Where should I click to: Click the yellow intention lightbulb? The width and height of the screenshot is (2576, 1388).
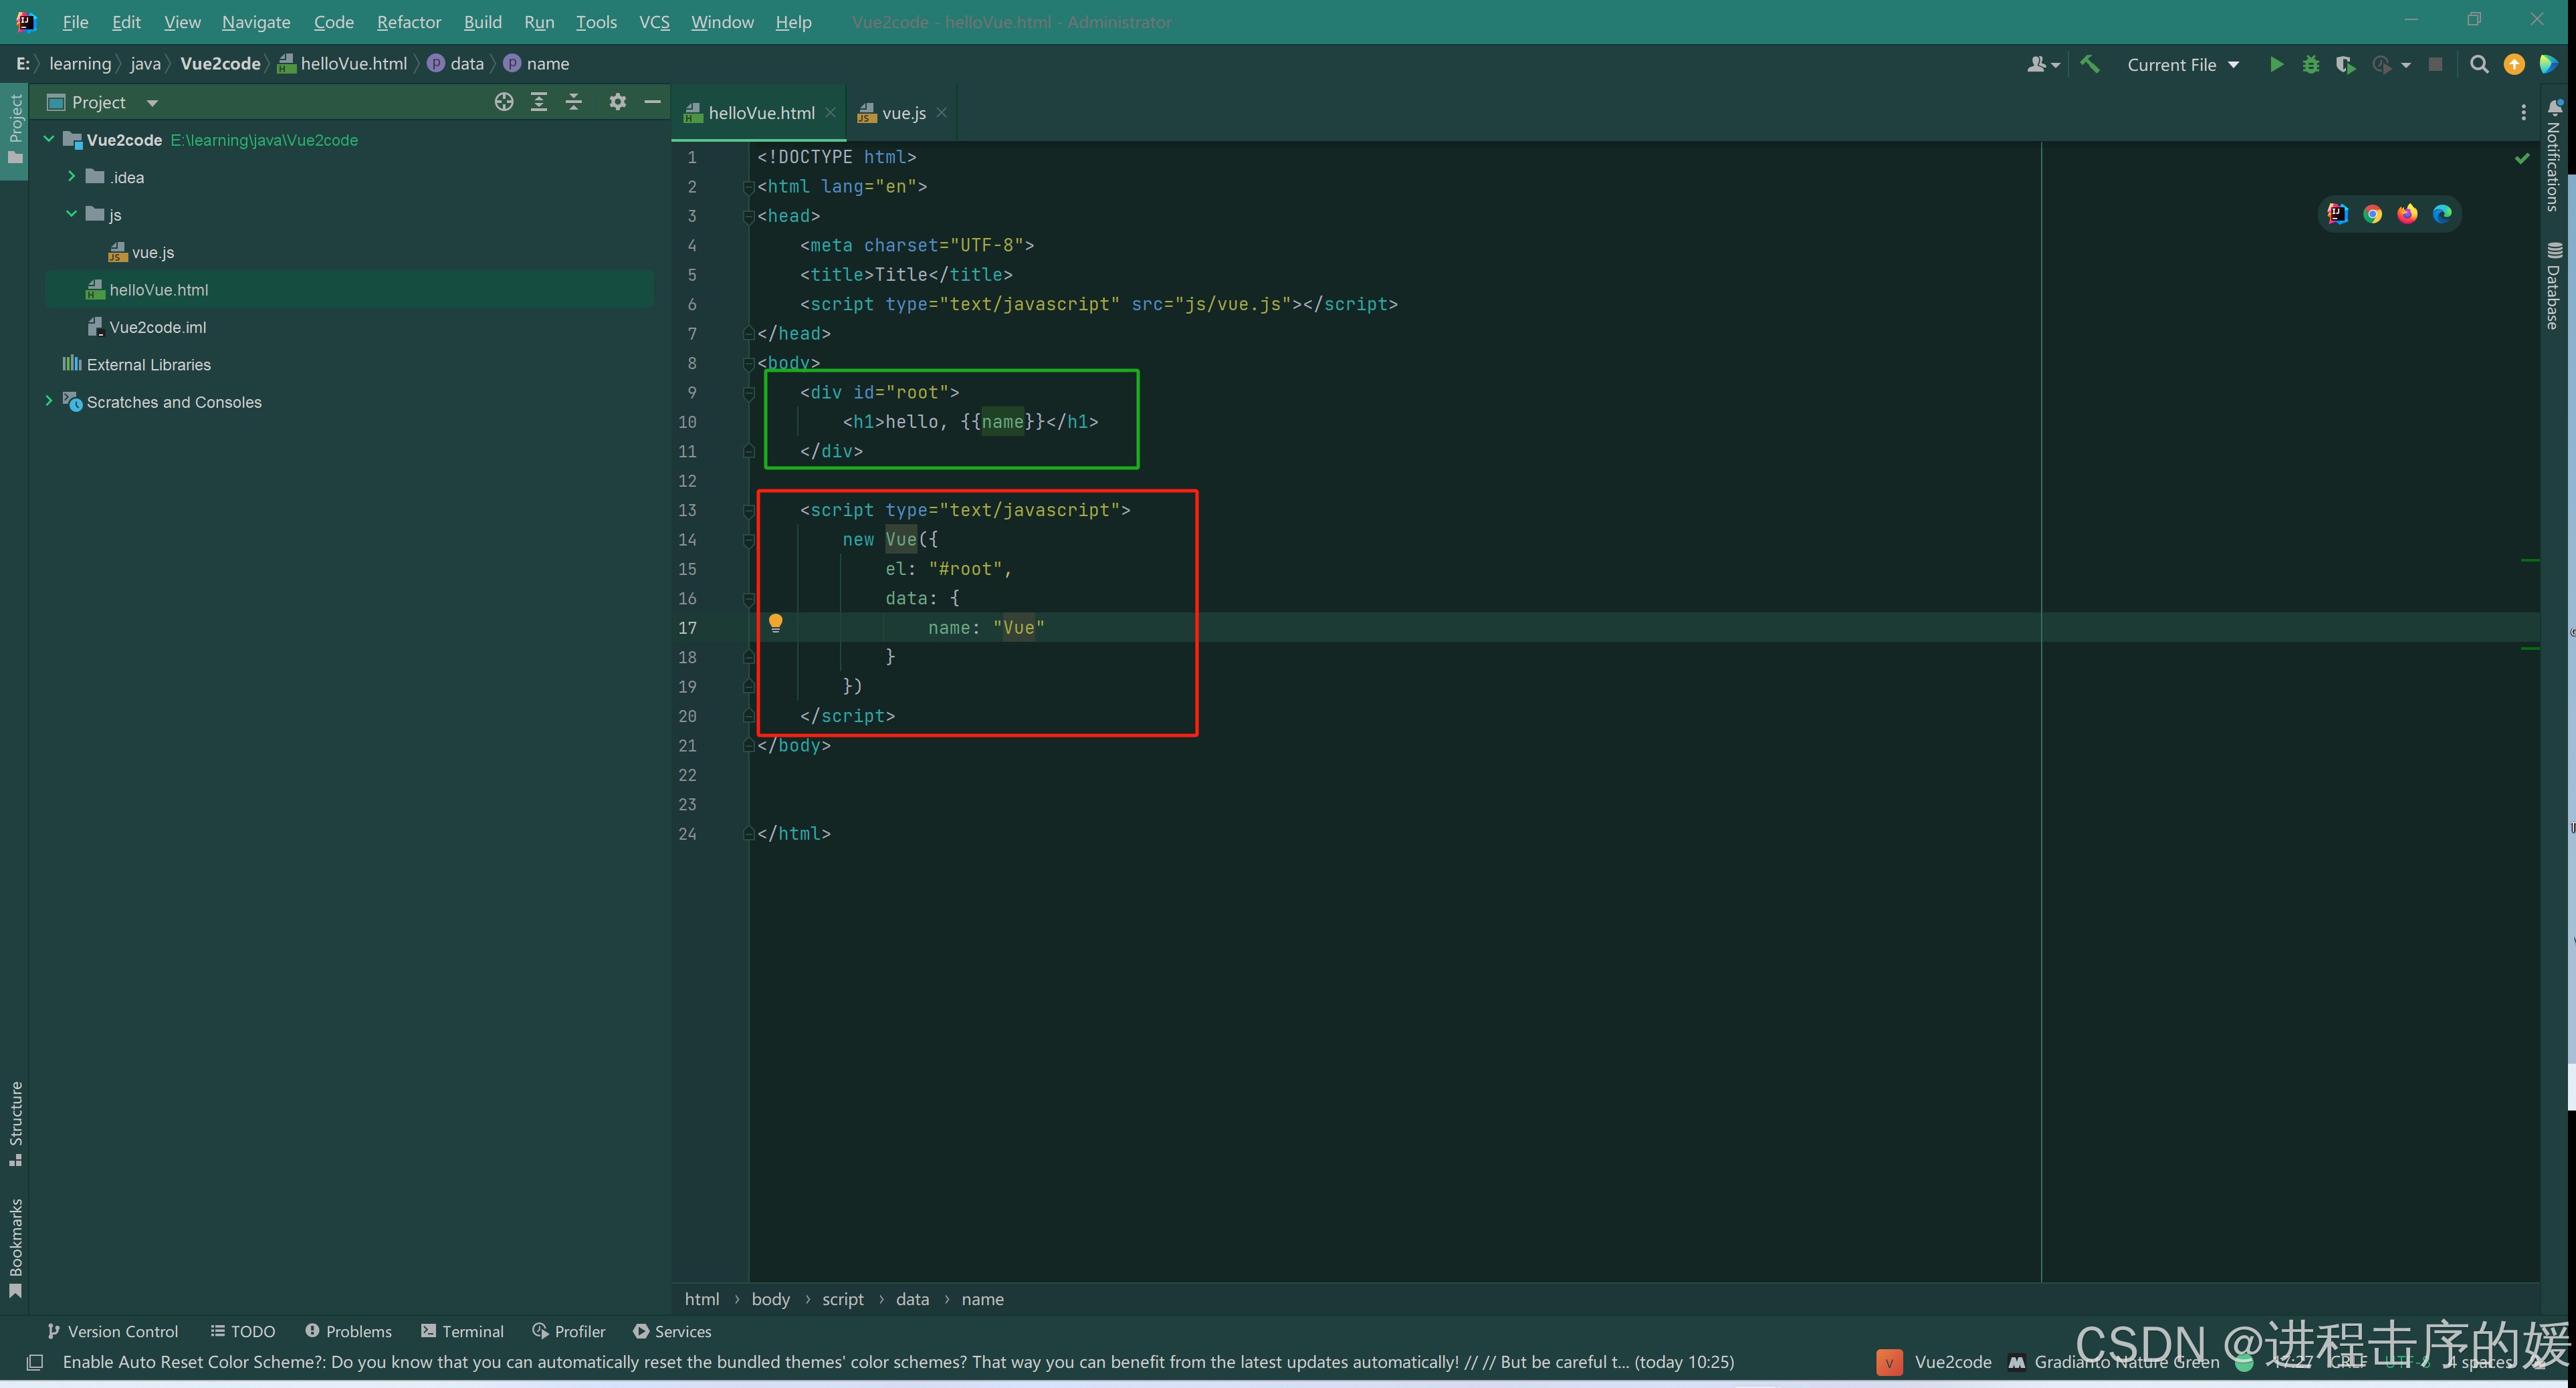tap(775, 624)
